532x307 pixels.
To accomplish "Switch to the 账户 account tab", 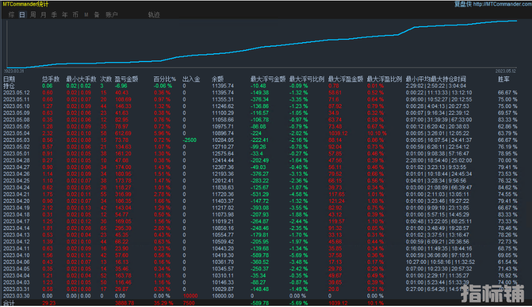I will click(x=111, y=14).
